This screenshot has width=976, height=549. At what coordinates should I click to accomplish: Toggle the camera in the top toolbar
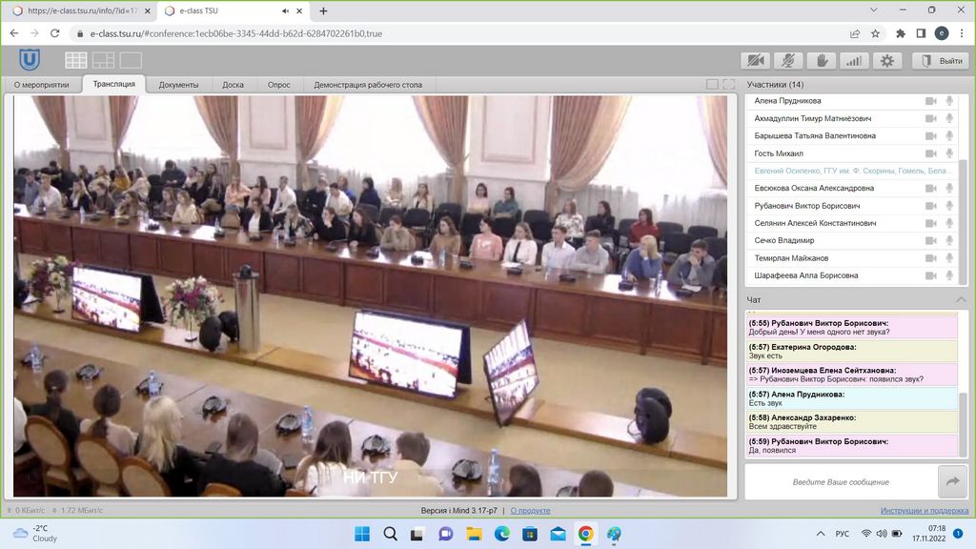point(756,61)
